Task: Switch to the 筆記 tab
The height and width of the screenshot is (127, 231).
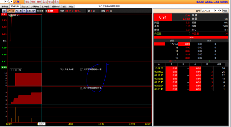Action: coord(71,6)
